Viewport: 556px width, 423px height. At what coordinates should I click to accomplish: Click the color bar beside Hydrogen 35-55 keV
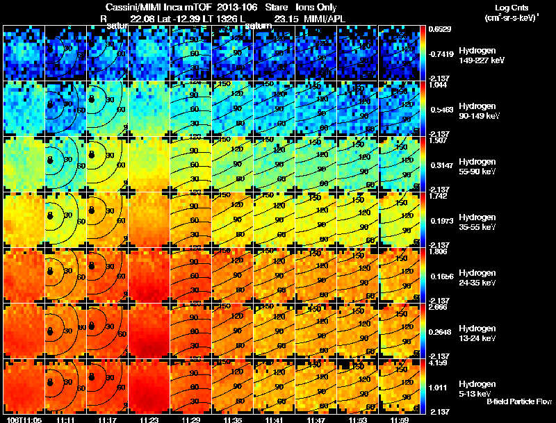point(423,220)
